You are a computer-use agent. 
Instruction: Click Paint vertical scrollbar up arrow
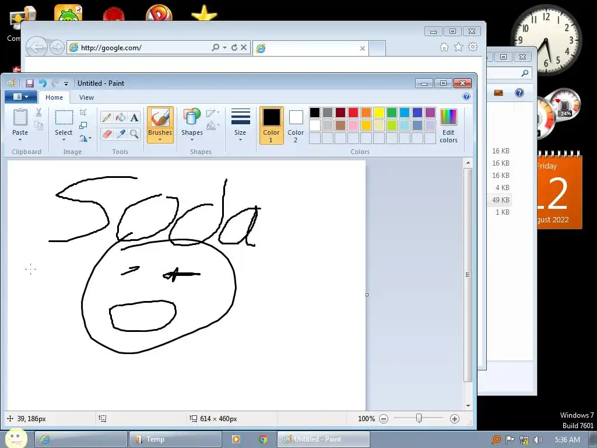[468, 163]
